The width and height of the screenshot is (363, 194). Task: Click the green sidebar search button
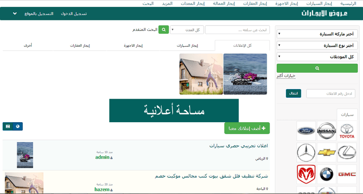pyautogui.click(x=317, y=68)
